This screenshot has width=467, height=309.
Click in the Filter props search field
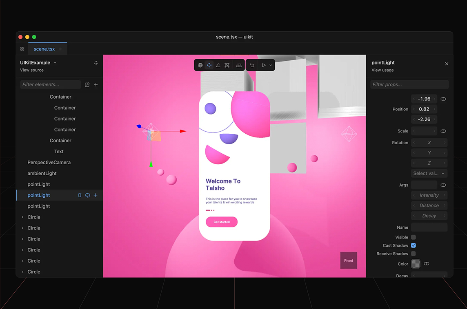tap(409, 84)
